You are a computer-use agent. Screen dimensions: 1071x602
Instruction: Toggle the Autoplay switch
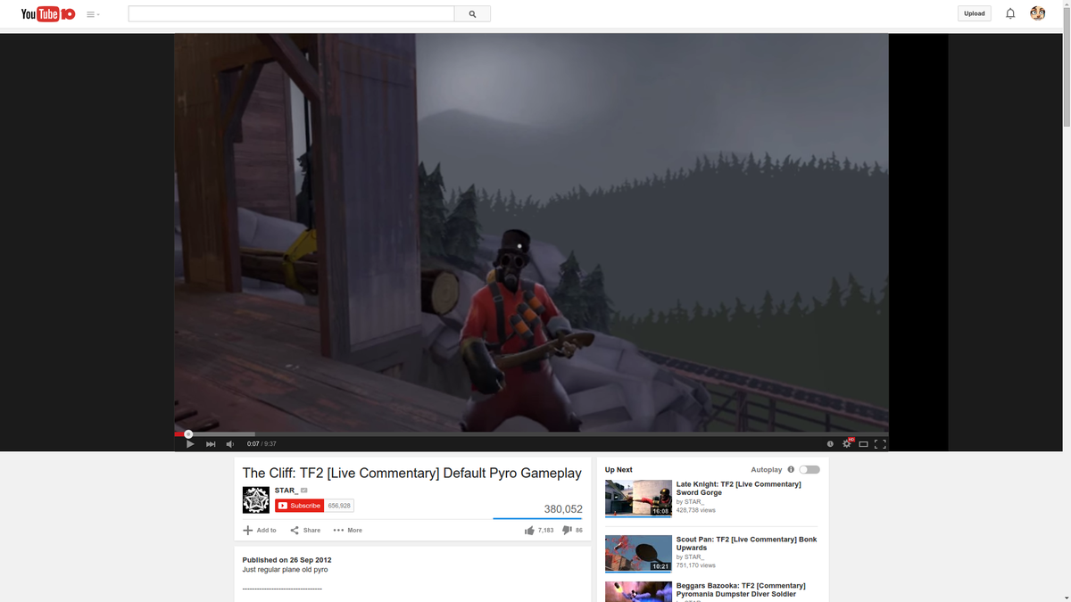click(x=809, y=469)
